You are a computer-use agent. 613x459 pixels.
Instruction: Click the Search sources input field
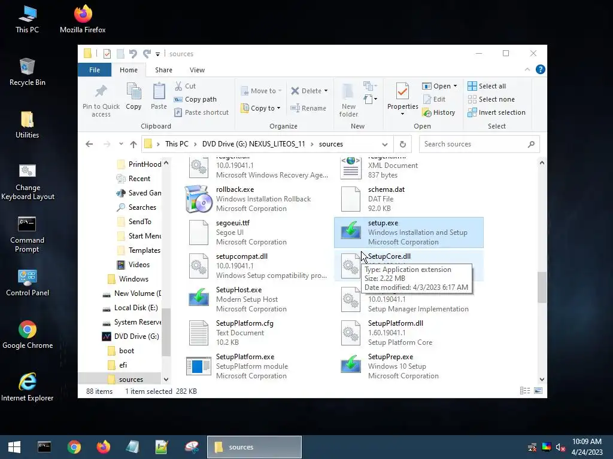coord(480,144)
